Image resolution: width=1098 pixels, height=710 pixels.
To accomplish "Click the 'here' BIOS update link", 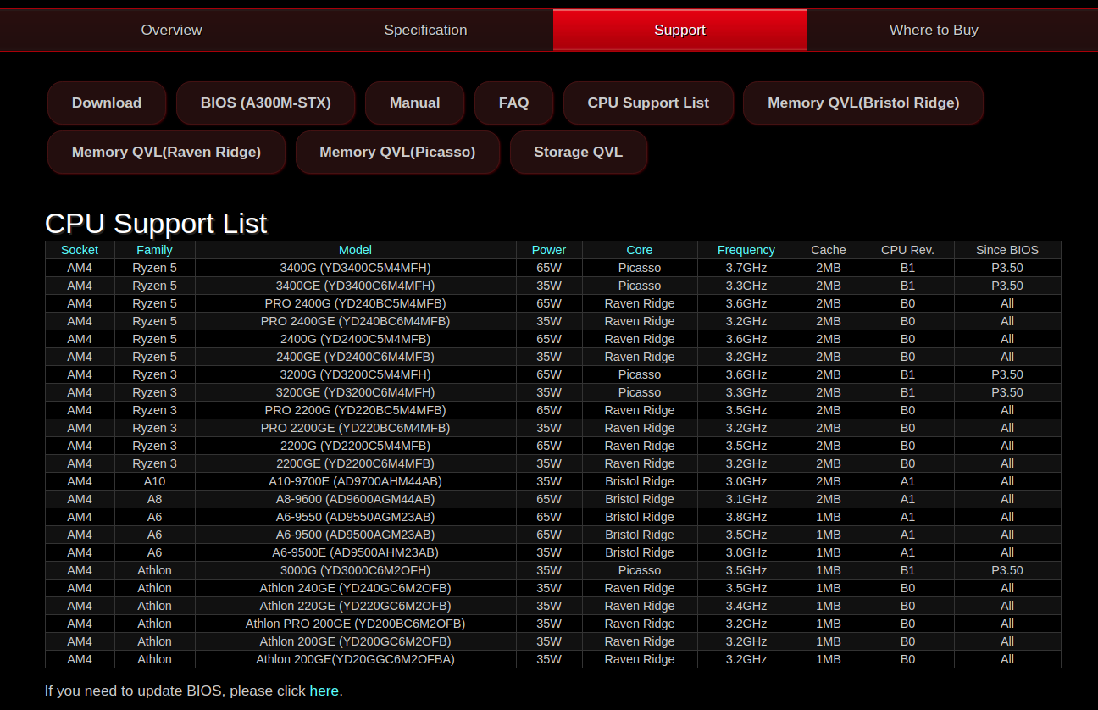I will pos(324,691).
